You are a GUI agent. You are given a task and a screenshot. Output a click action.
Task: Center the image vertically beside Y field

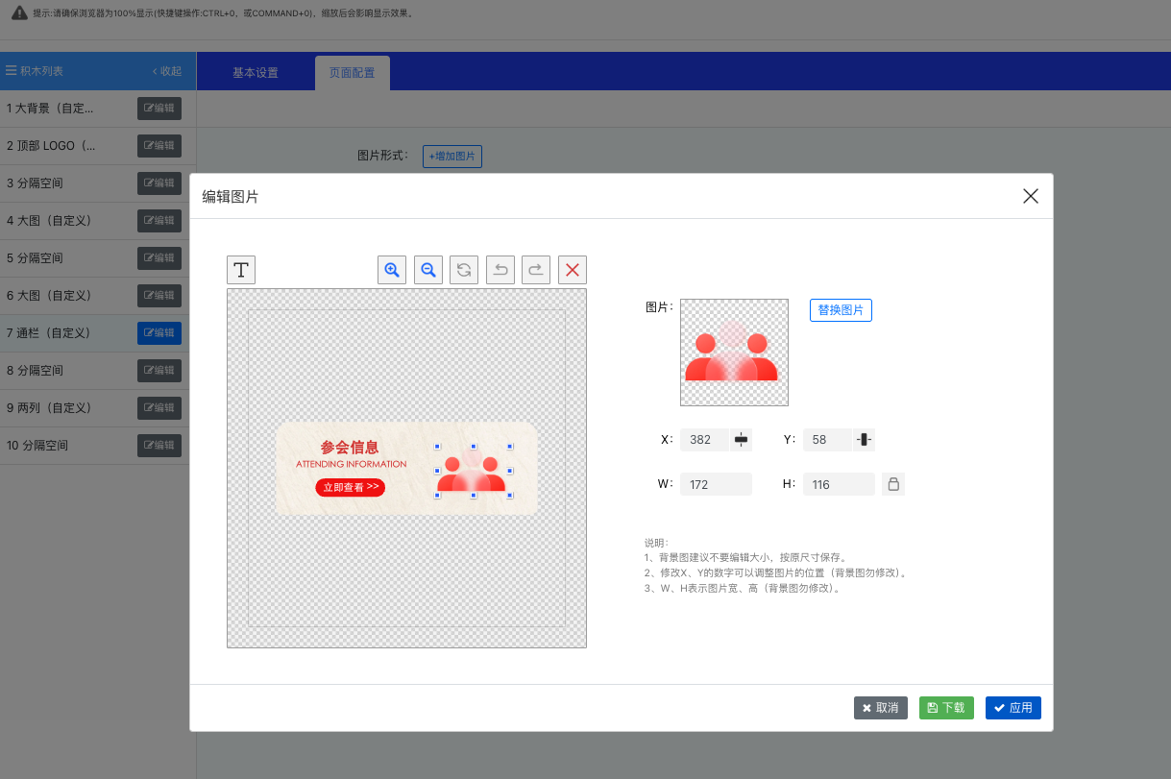coord(864,440)
